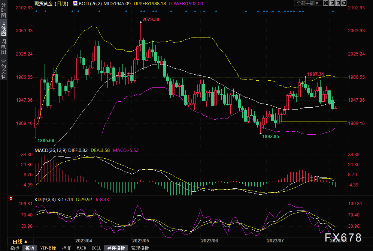Click the interval measure icon with vertical bars

333,3
